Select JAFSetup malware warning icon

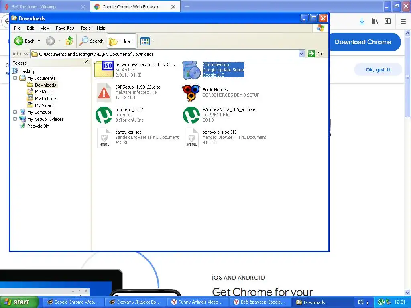(x=104, y=93)
